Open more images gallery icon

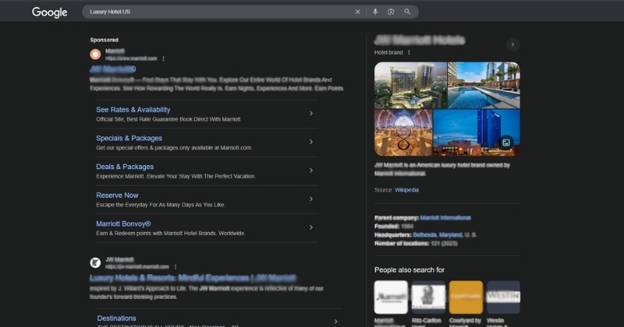point(506,143)
